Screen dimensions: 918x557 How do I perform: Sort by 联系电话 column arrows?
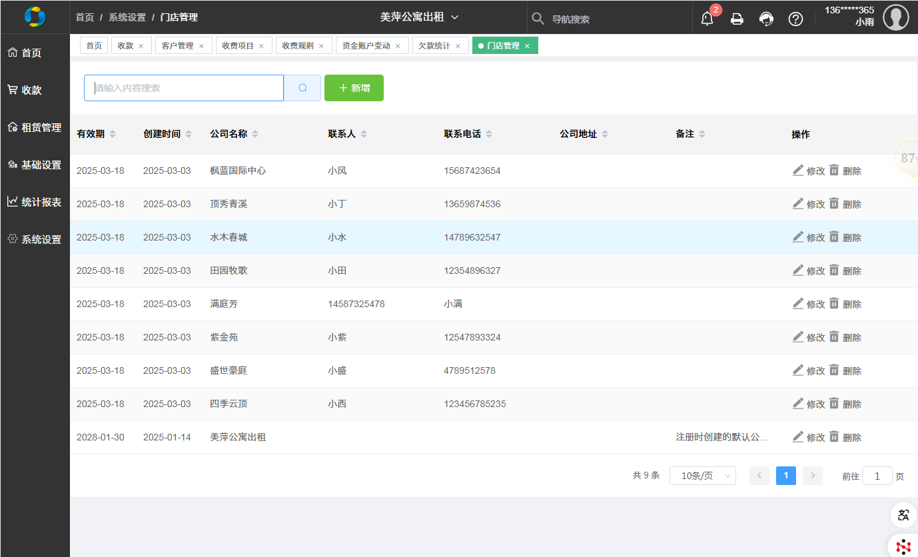[x=489, y=134]
